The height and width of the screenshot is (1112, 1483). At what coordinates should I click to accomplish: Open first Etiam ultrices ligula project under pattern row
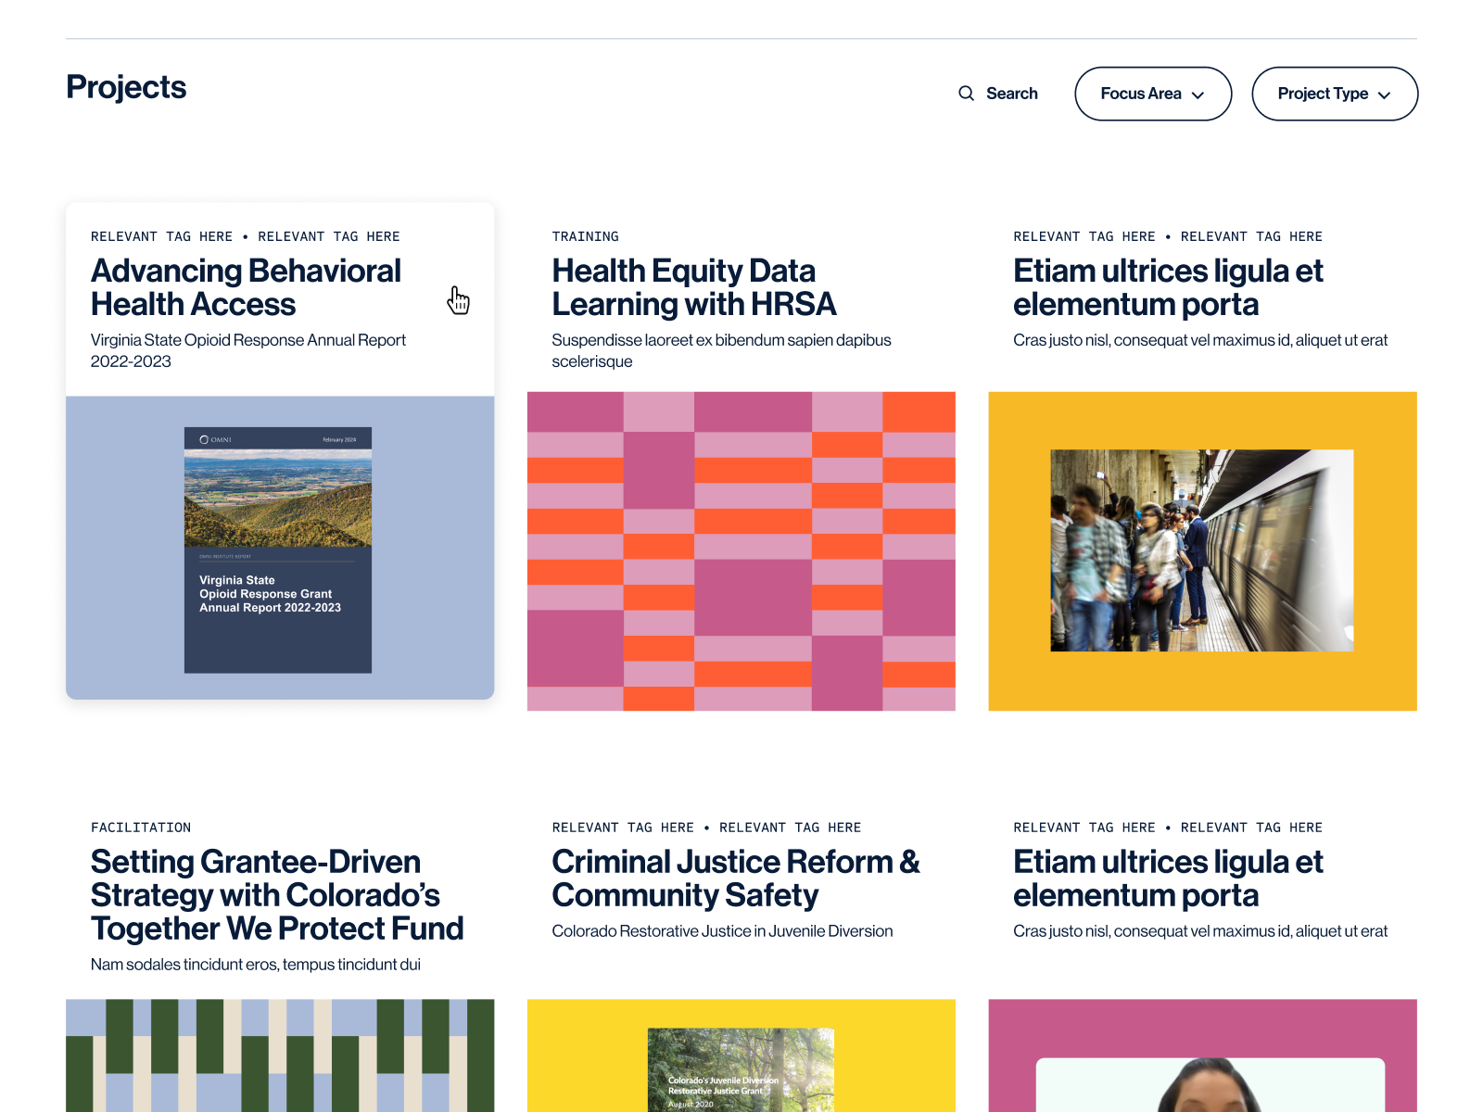(x=1168, y=287)
